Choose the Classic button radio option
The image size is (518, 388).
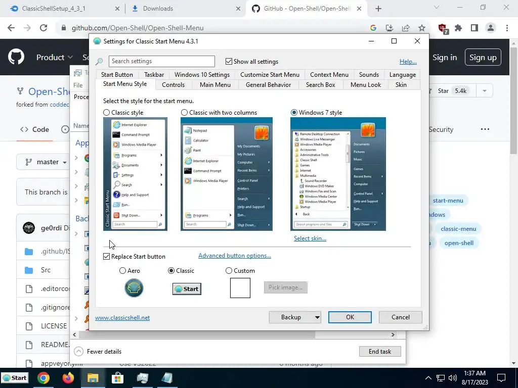171,271
